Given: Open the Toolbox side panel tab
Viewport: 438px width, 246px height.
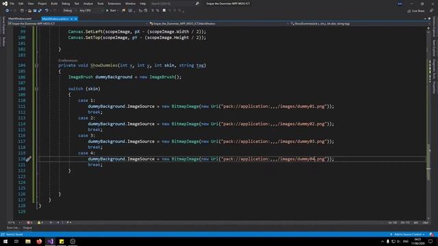Looking at the screenshot, I should coord(3,42).
